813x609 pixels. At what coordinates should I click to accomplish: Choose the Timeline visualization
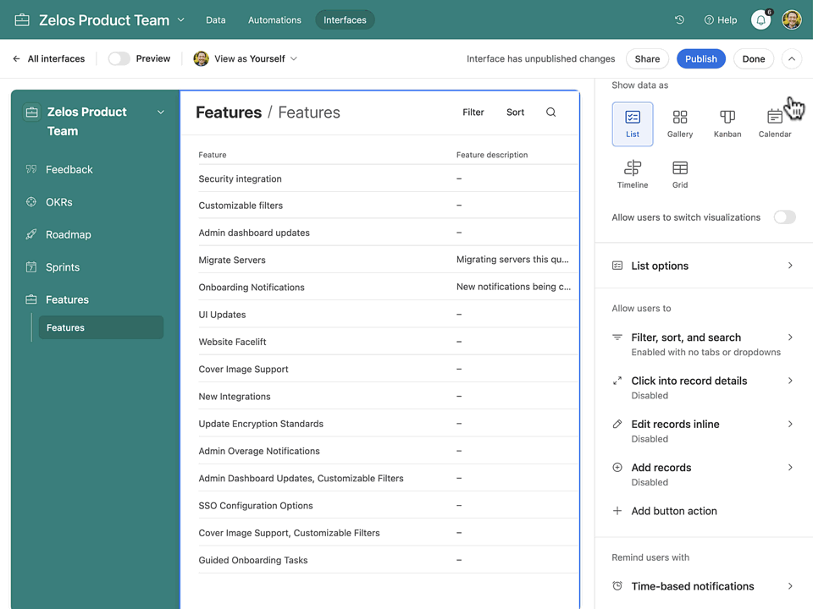(x=633, y=173)
